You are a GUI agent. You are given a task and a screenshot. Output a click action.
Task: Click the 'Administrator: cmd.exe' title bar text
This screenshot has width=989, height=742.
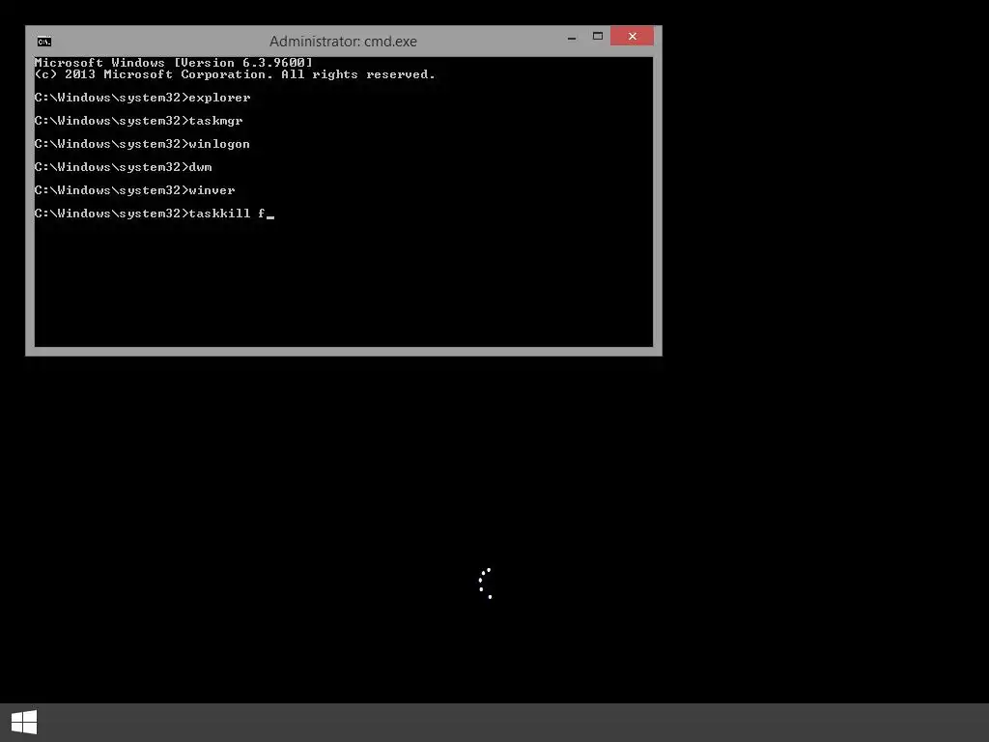click(x=343, y=42)
